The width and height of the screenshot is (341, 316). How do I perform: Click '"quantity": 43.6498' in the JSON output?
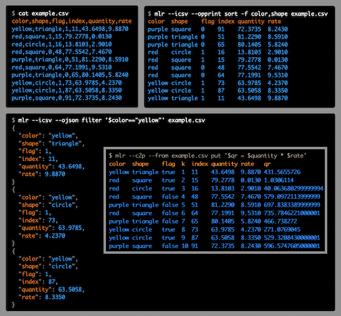coord(52,167)
